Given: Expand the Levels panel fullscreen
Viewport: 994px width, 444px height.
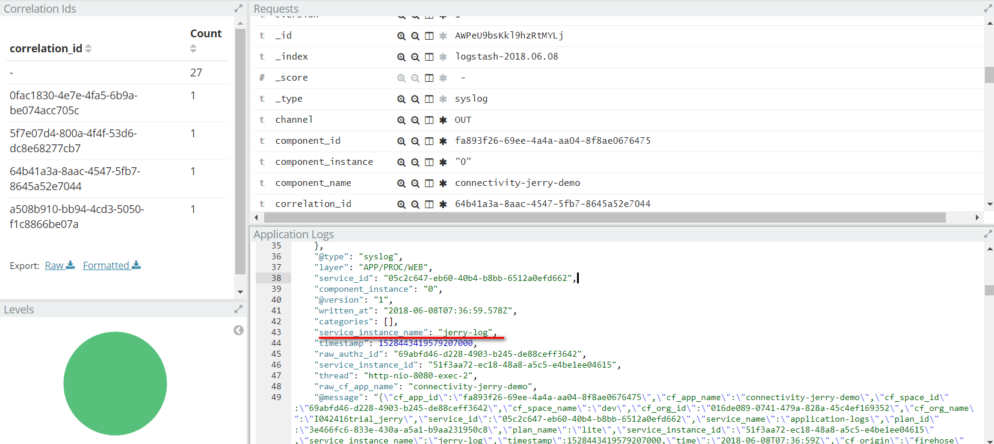Looking at the screenshot, I should [x=238, y=309].
